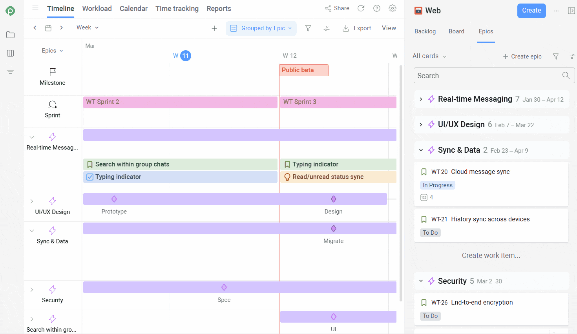Click Create epic button
Screen dimensions: 577x334
coord(522,57)
